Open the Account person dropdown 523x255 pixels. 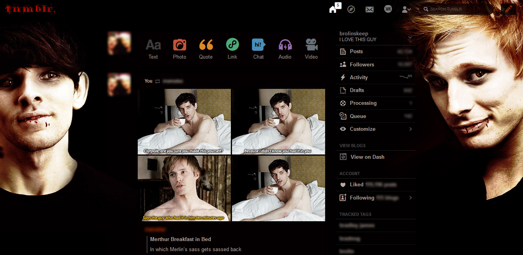pyautogui.click(x=406, y=9)
